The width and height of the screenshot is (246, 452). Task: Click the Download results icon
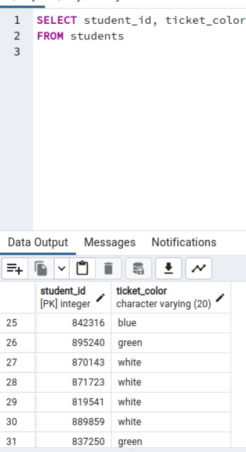coord(169,268)
